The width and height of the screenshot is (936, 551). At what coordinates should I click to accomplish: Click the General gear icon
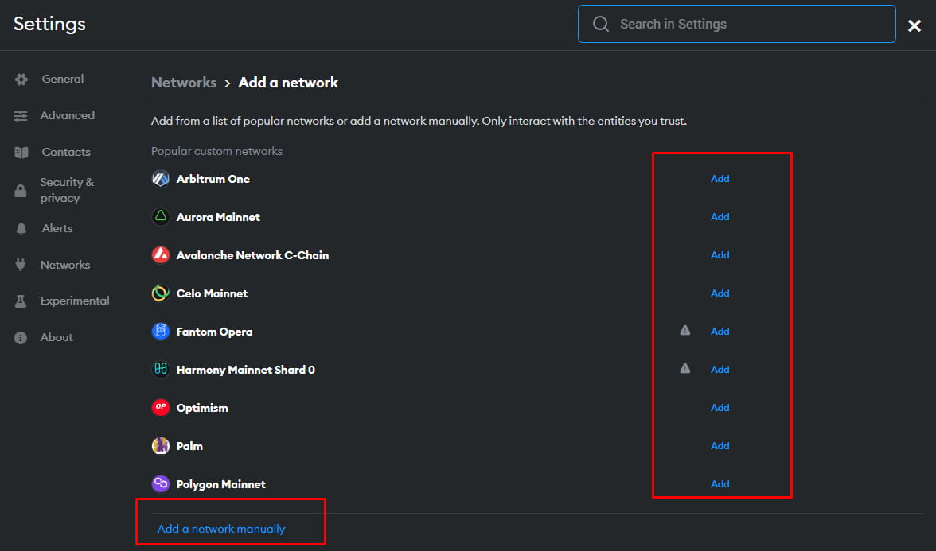coord(21,80)
